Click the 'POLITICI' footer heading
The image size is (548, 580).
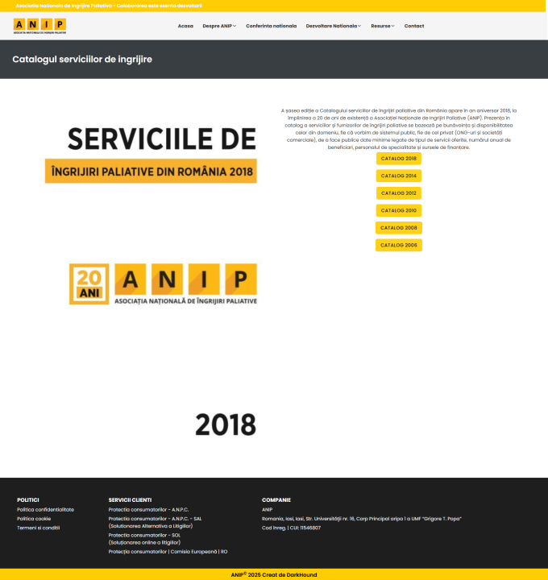coord(28,499)
